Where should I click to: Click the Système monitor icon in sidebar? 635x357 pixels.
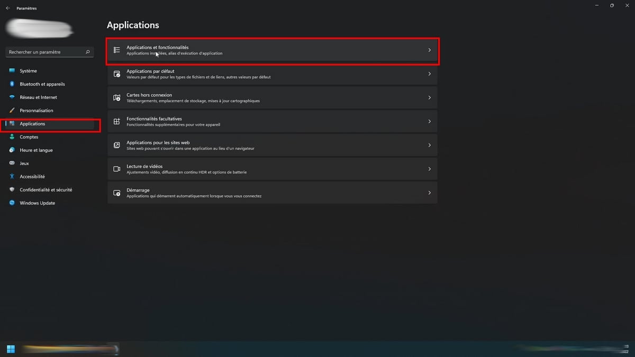tap(12, 71)
